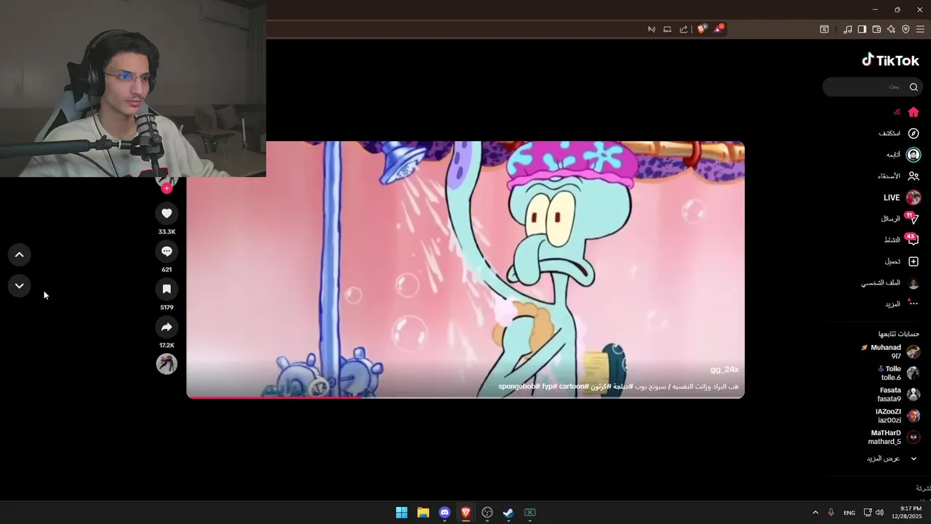Bookmark the video to favorites
This screenshot has height=524, width=931.
[x=167, y=289]
